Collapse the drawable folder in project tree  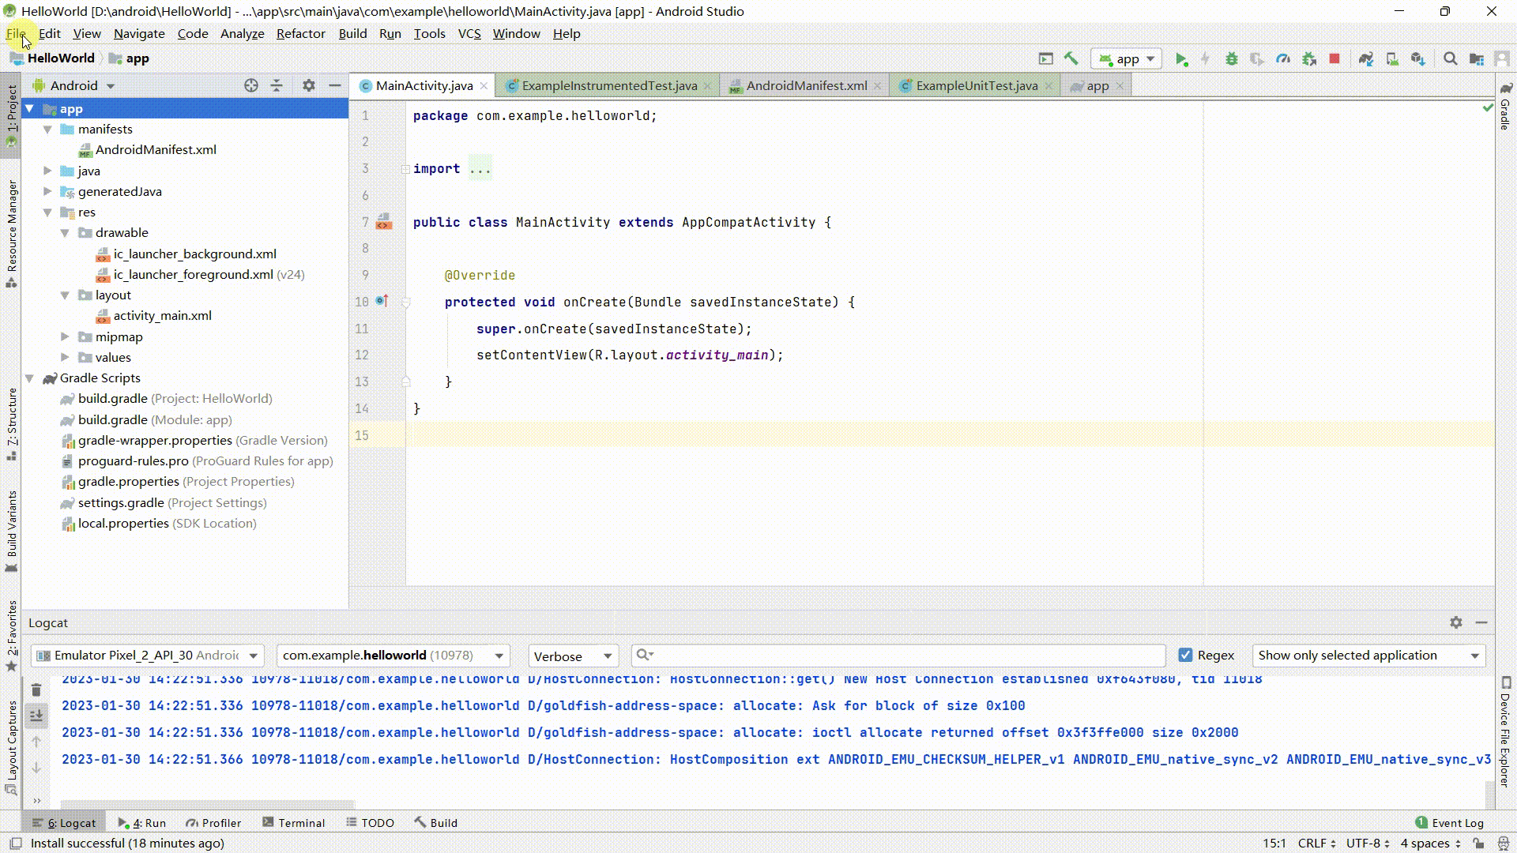point(66,232)
